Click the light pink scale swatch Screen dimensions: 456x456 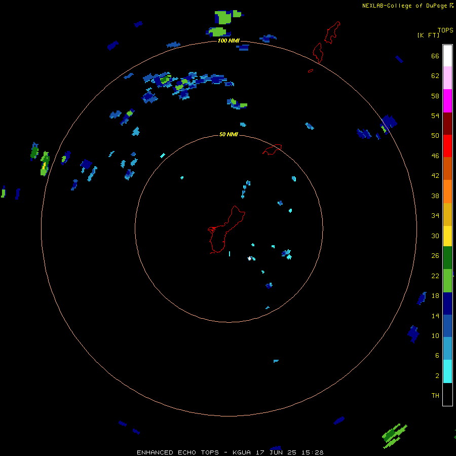pos(447,78)
